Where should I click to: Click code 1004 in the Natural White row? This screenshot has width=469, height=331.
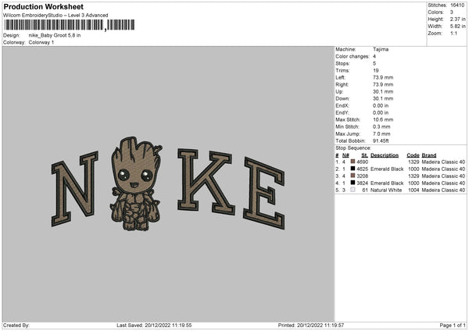pos(414,190)
